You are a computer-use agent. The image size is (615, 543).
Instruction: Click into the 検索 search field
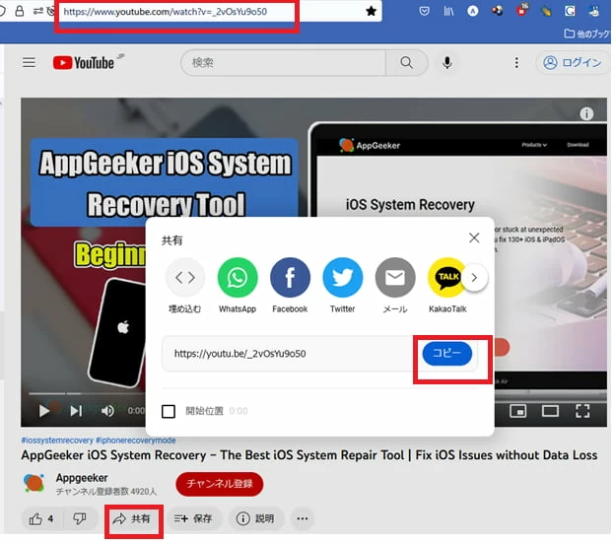pos(284,63)
